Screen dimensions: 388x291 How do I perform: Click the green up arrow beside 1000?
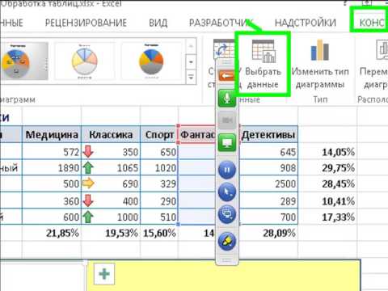click(88, 217)
